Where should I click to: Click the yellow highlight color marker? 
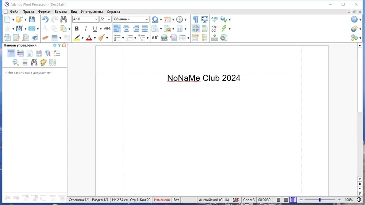[77, 38]
